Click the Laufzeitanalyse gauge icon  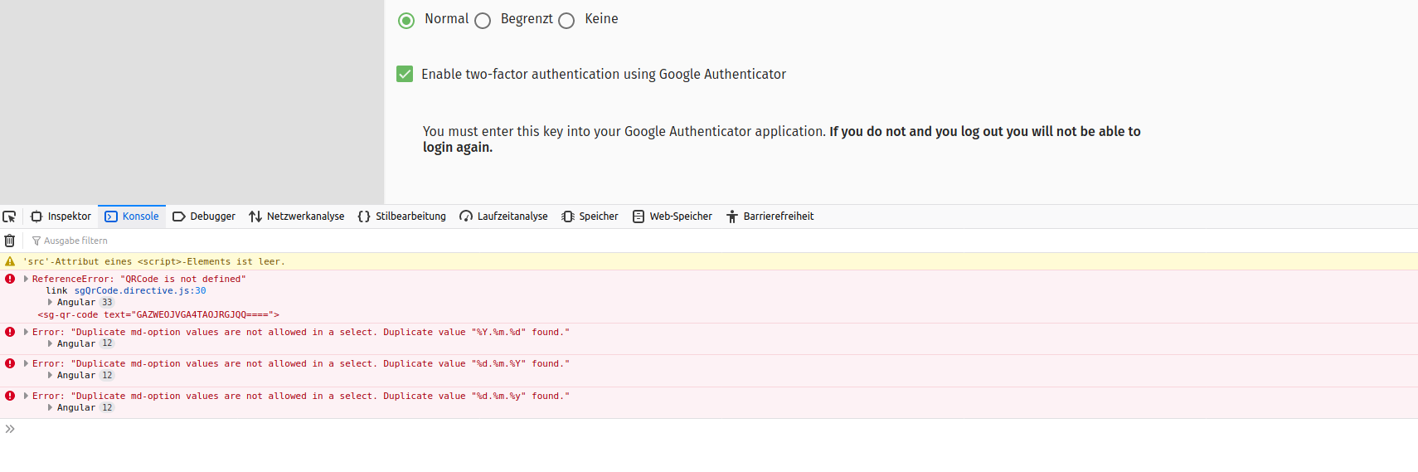pos(466,217)
